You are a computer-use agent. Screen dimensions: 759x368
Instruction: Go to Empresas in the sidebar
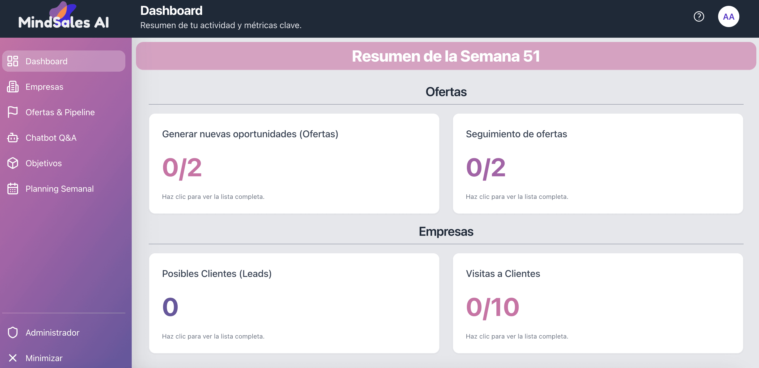click(44, 87)
